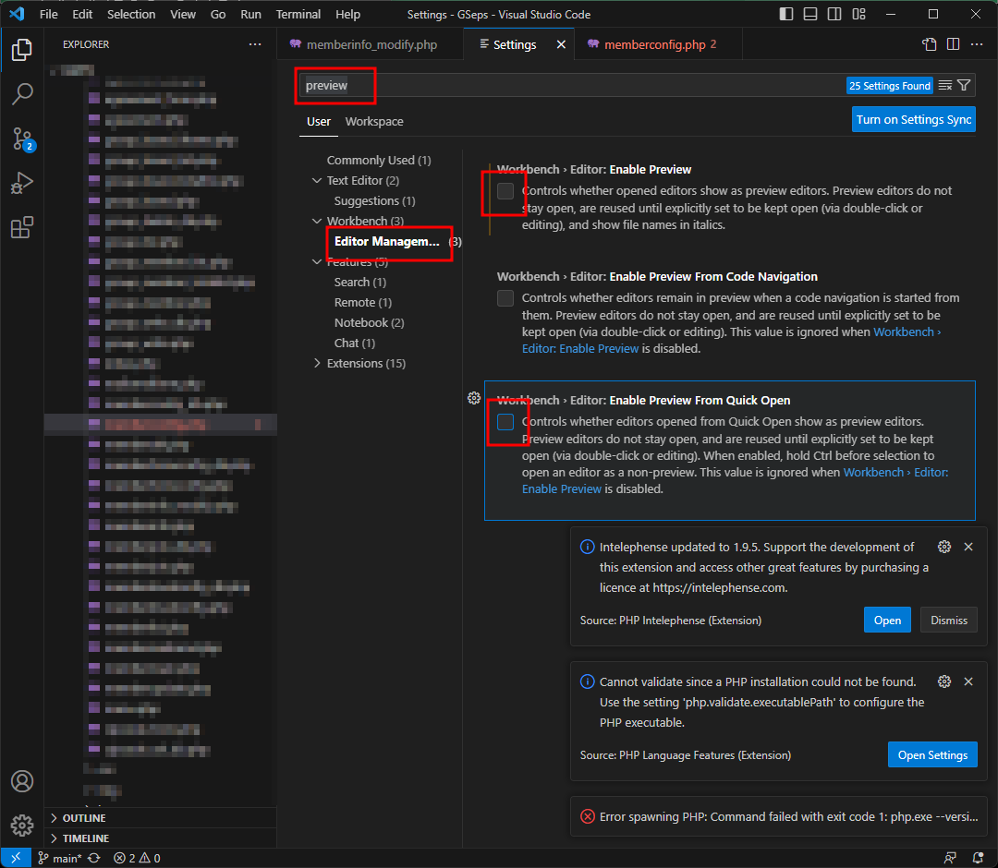Close the Intelephense update notification
998x868 pixels.
point(968,547)
